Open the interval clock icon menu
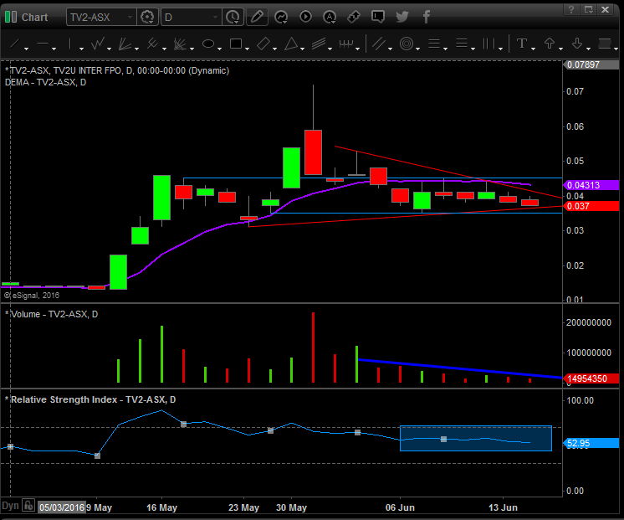Screen dimensions: 624x520 coord(233,17)
